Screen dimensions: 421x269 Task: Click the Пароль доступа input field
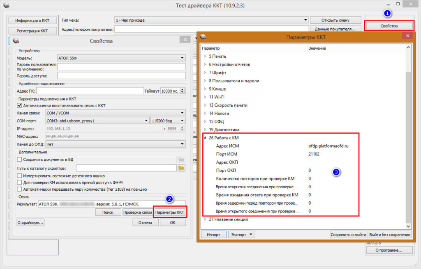click(x=121, y=75)
